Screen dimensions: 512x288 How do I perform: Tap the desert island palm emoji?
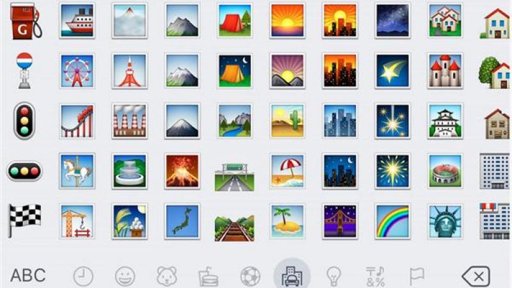(287, 221)
